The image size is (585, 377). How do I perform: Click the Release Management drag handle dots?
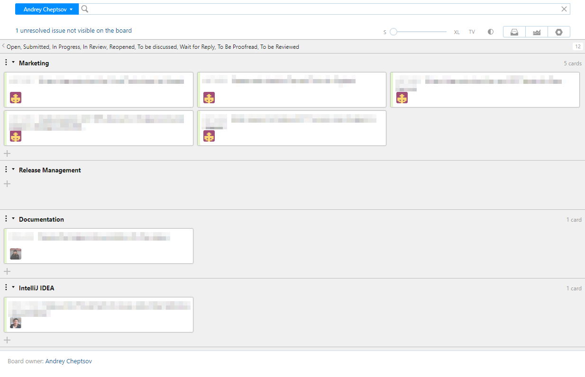6,170
